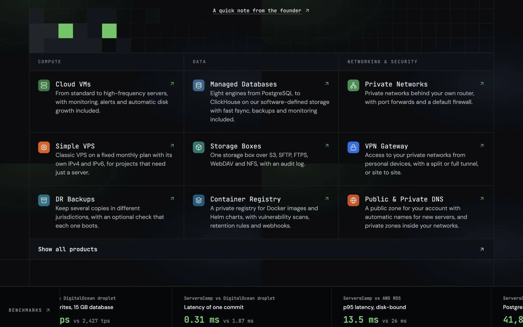Open the VPN Gateway arrow icon

click(x=482, y=146)
